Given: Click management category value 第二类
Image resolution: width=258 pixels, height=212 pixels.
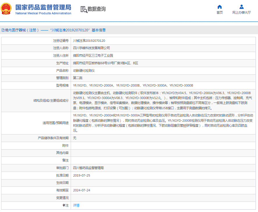Looking at the screenshot, I should point(78,78).
